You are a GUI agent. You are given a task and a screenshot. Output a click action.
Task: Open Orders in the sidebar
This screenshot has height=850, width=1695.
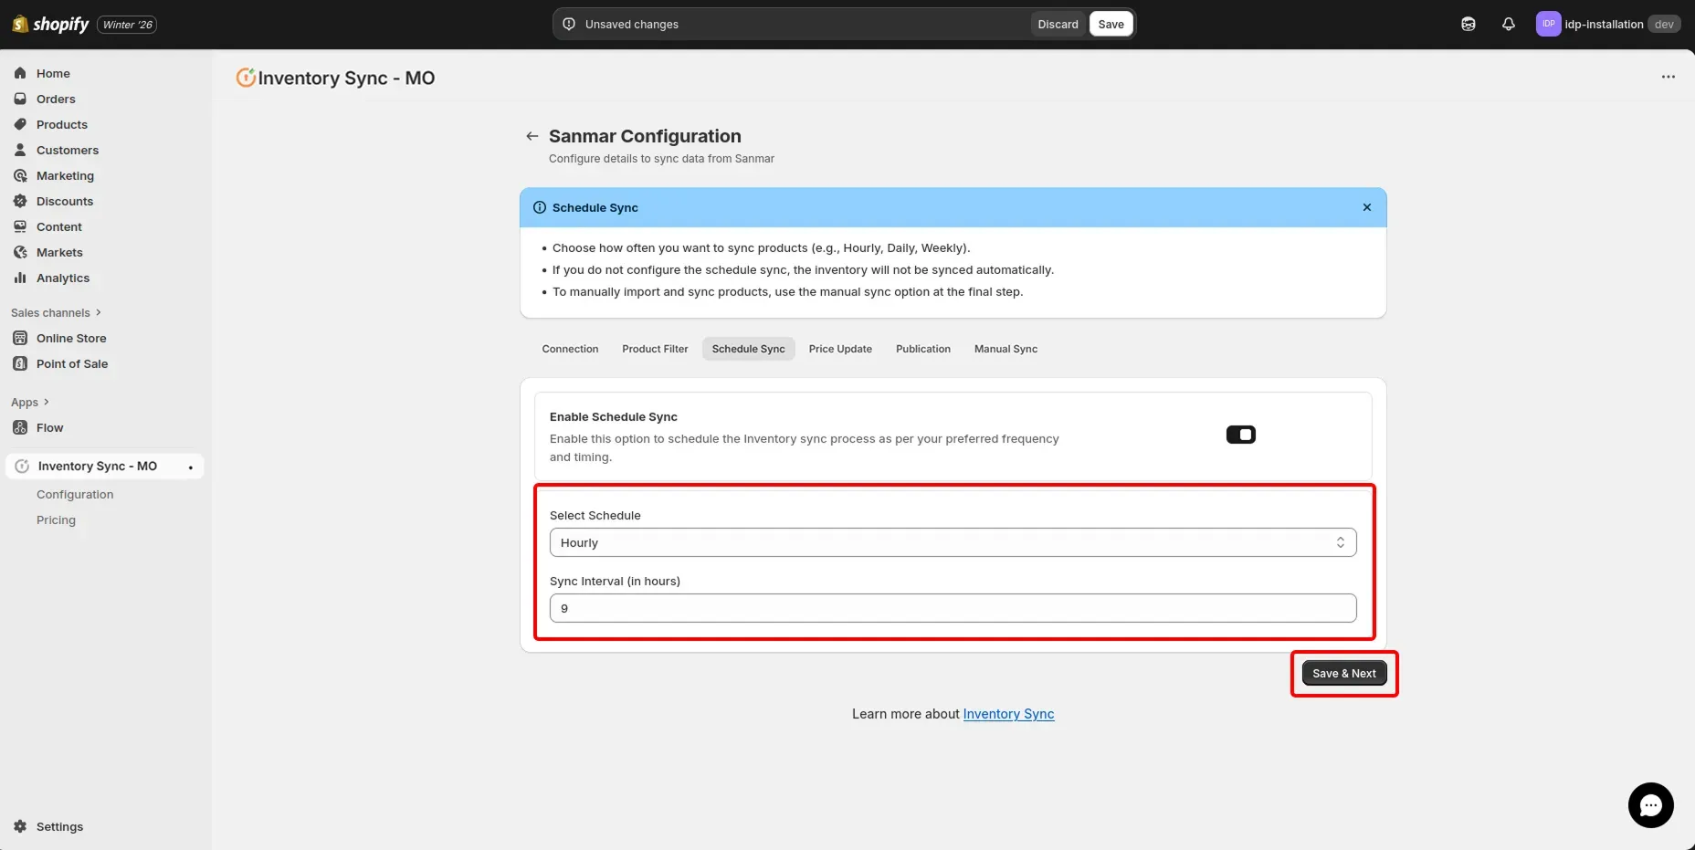(x=57, y=99)
